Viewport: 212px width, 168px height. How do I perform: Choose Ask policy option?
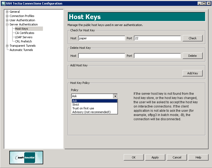tap(94, 101)
